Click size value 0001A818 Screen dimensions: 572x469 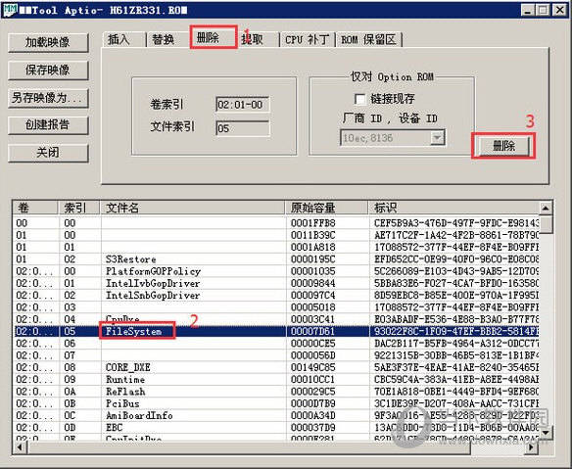(x=312, y=248)
